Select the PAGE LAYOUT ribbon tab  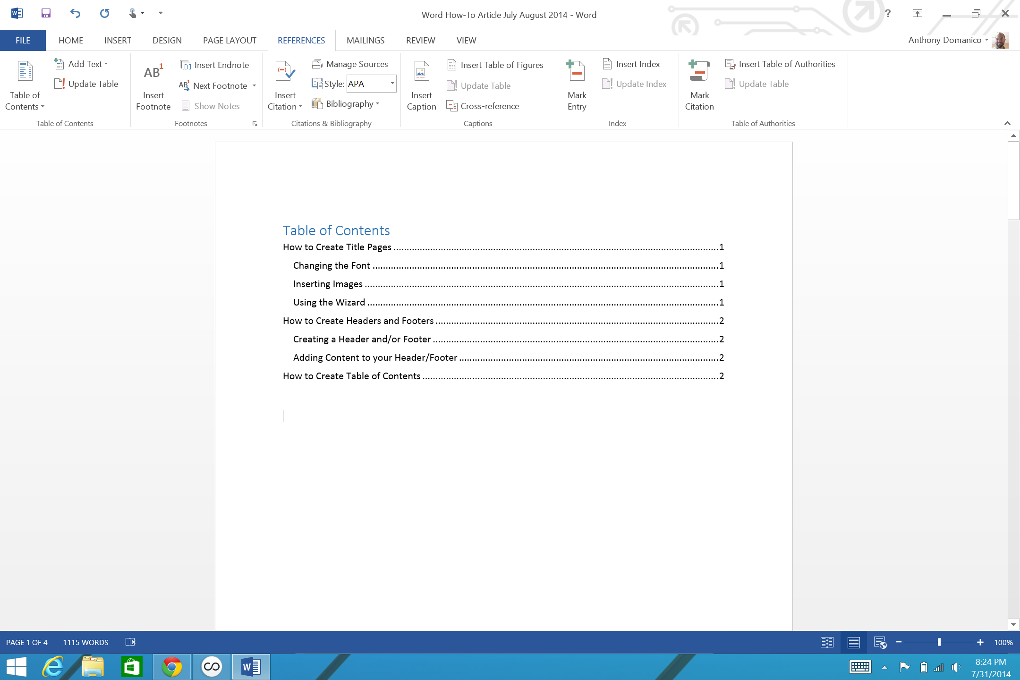[x=229, y=40]
